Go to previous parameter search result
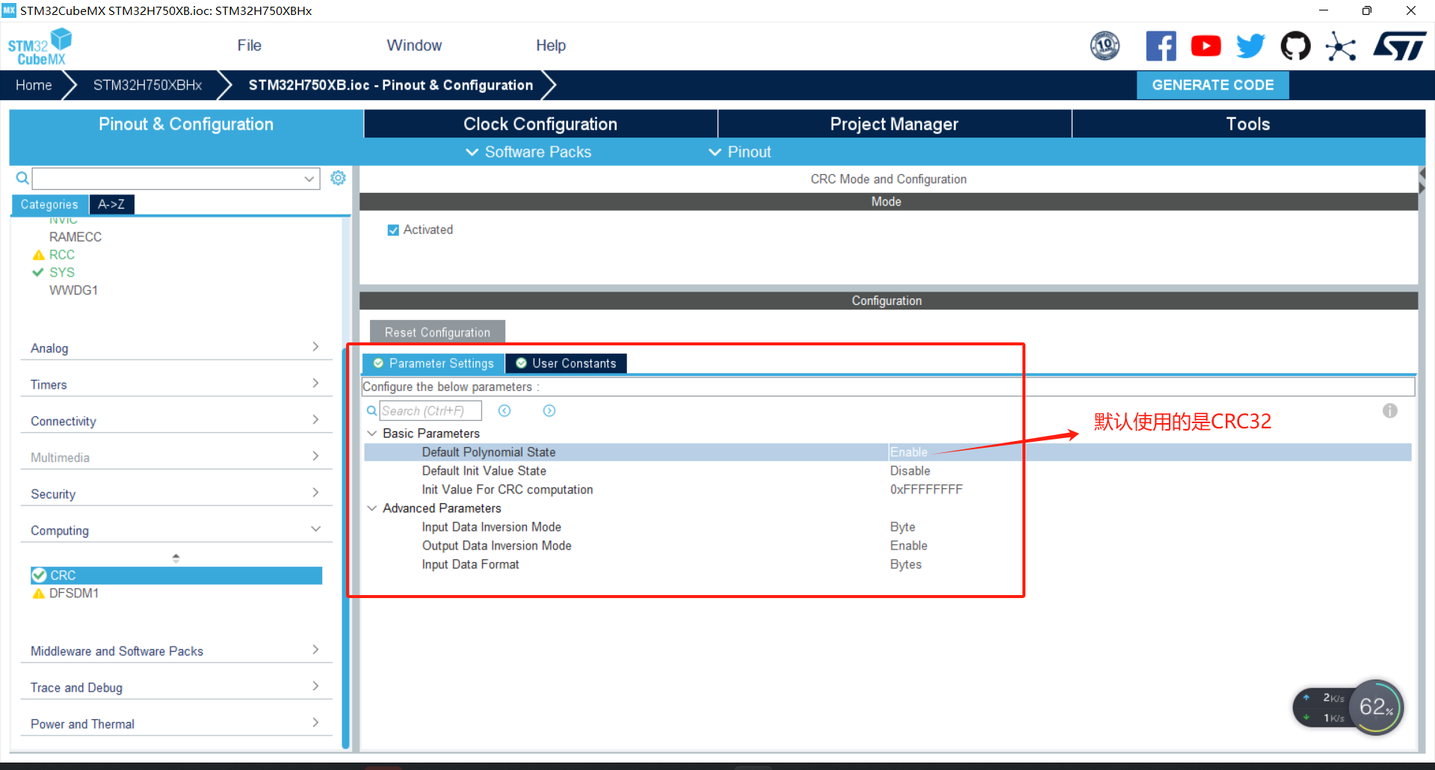The height and width of the screenshot is (770, 1435). pos(504,410)
